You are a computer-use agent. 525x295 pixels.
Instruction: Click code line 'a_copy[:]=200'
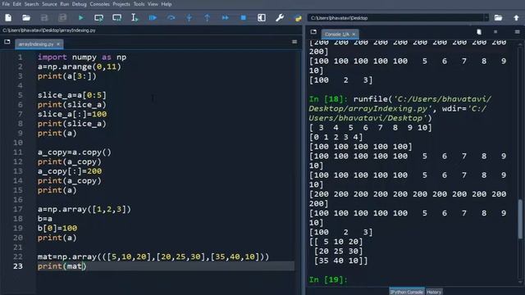pos(70,171)
